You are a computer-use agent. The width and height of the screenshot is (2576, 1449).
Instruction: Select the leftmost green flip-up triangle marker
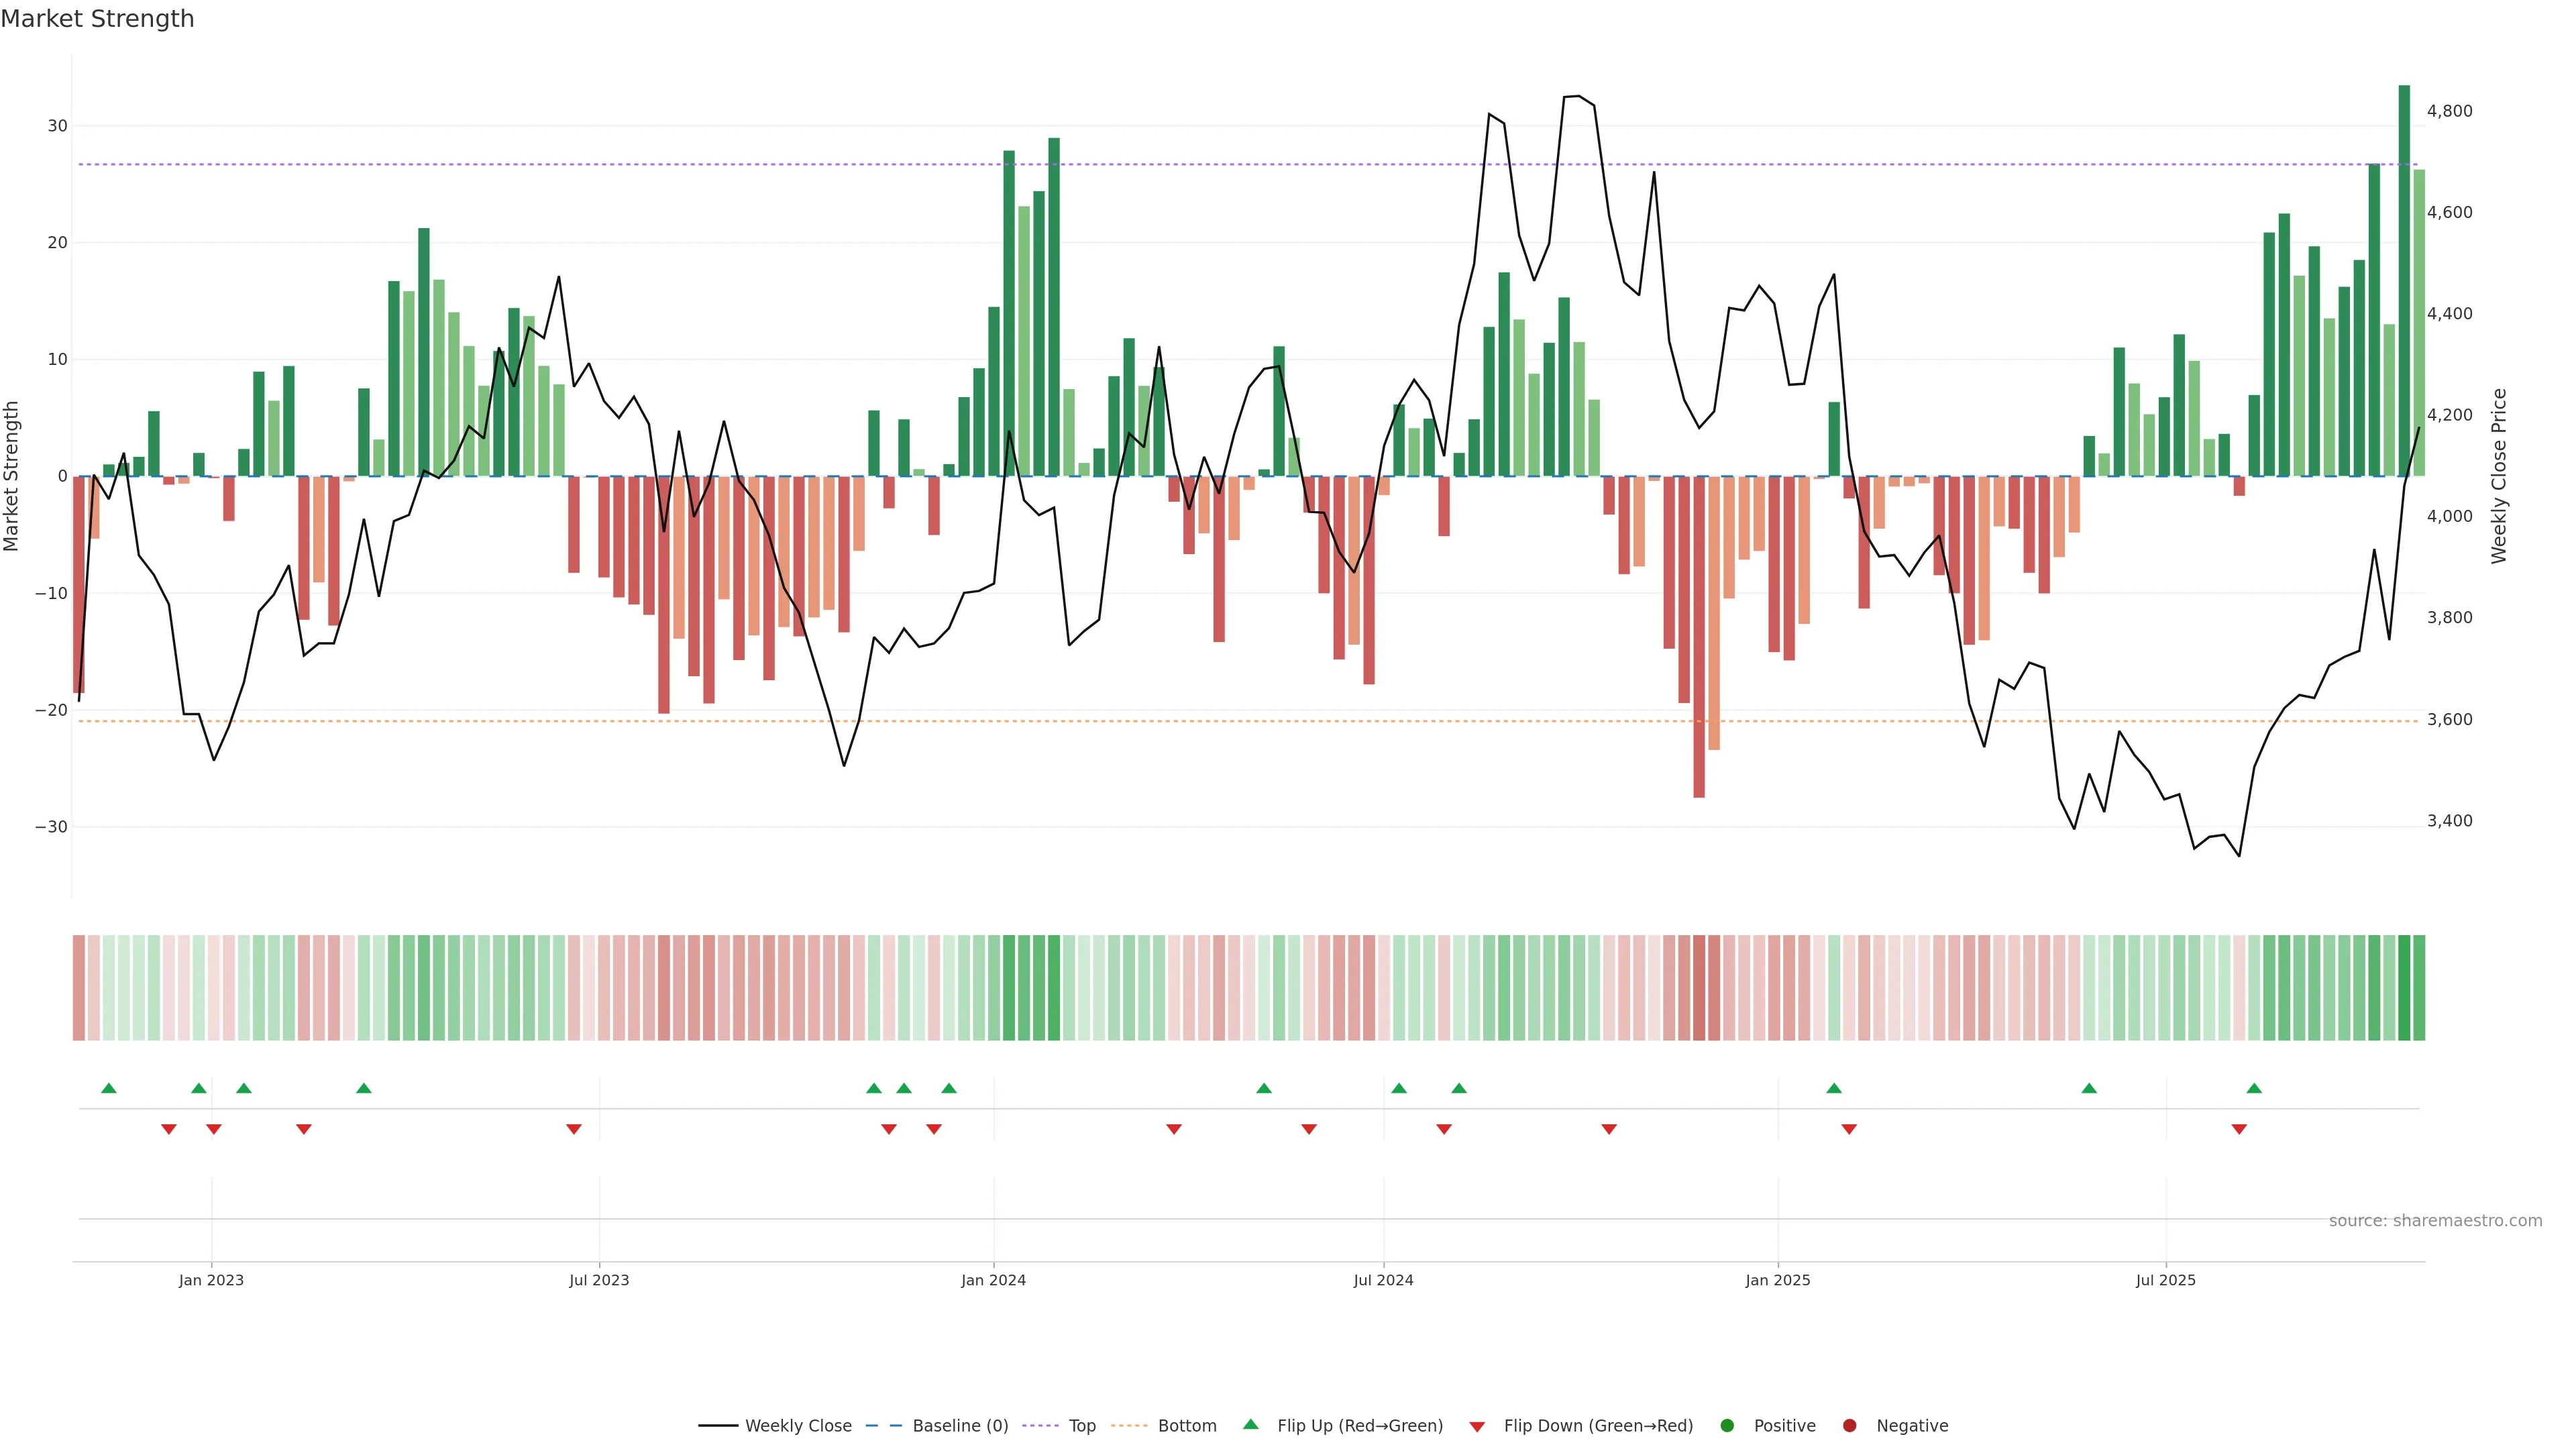[x=109, y=1088]
